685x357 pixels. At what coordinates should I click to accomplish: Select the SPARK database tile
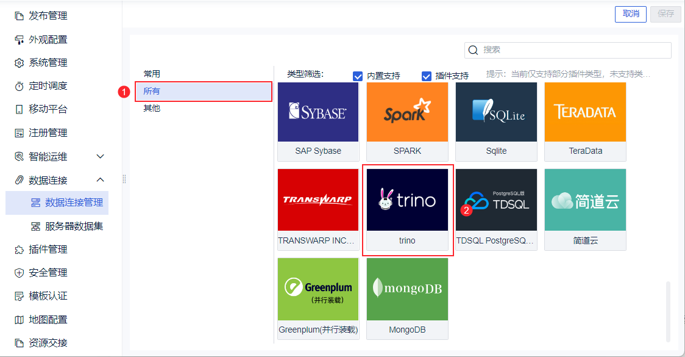point(407,121)
